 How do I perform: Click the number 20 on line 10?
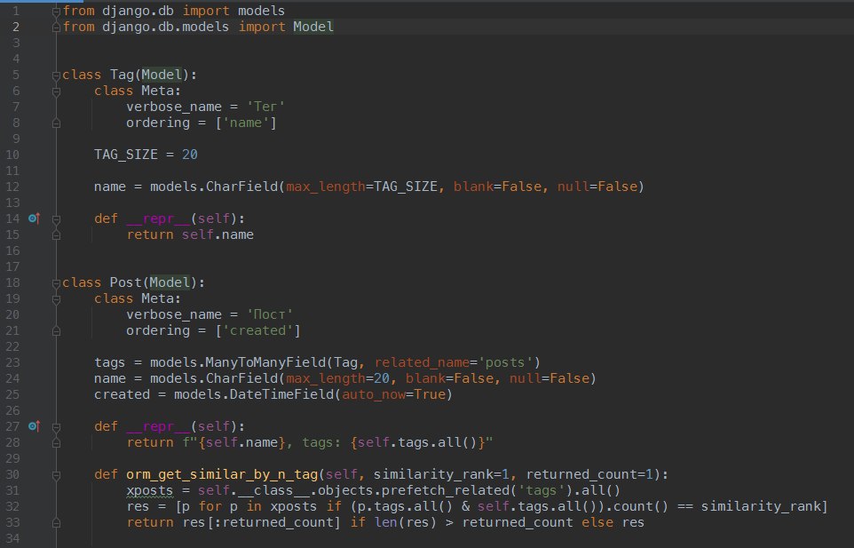click(x=190, y=155)
